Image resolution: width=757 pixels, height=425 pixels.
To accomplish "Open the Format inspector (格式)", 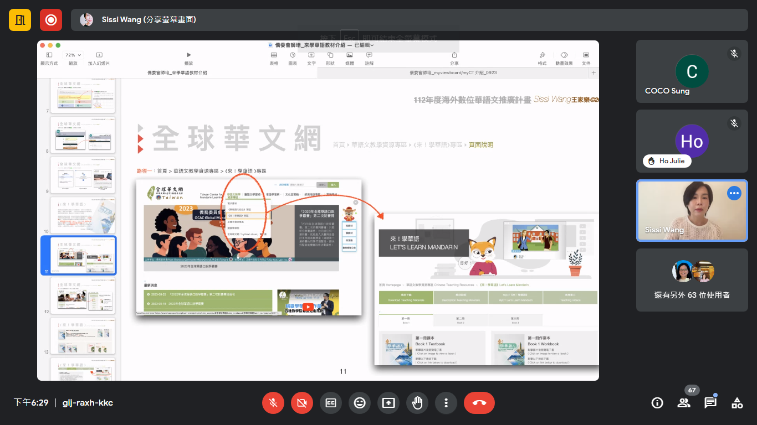I will (x=541, y=55).
